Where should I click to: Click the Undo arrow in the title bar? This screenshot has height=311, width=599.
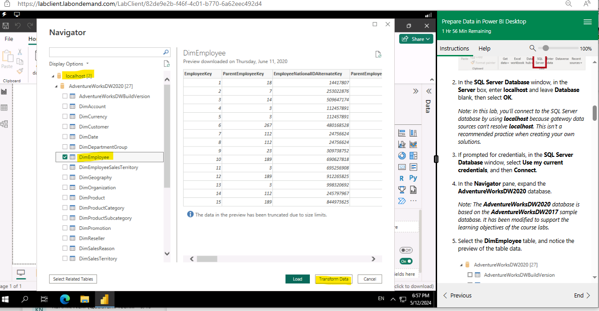(18, 26)
